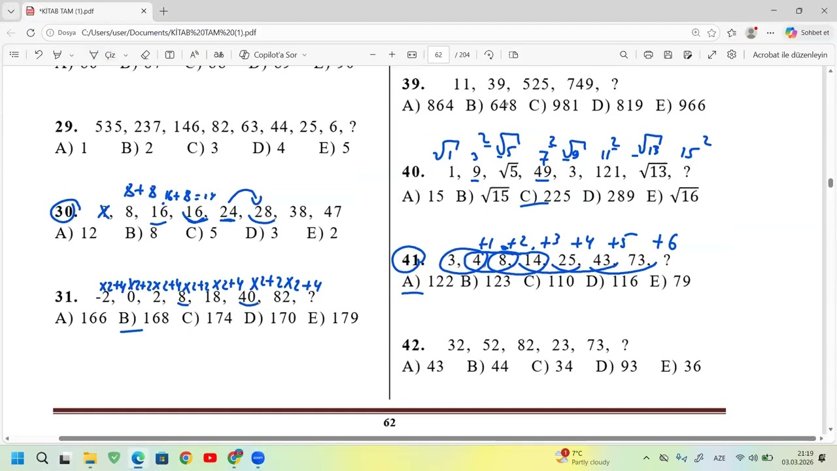Screen dimensions: 837x471
Task: Click the Dosya site info label
Action: click(x=61, y=33)
